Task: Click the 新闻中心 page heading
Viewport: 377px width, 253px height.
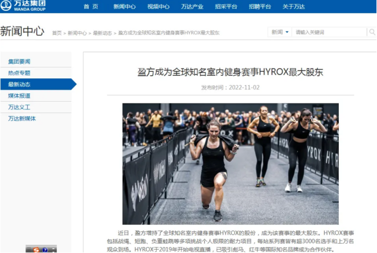Action: pyautogui.click(x=22, y=31)
